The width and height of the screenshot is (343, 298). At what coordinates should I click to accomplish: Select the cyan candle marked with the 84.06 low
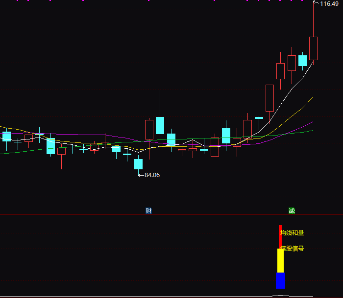[x=138, y=164]
